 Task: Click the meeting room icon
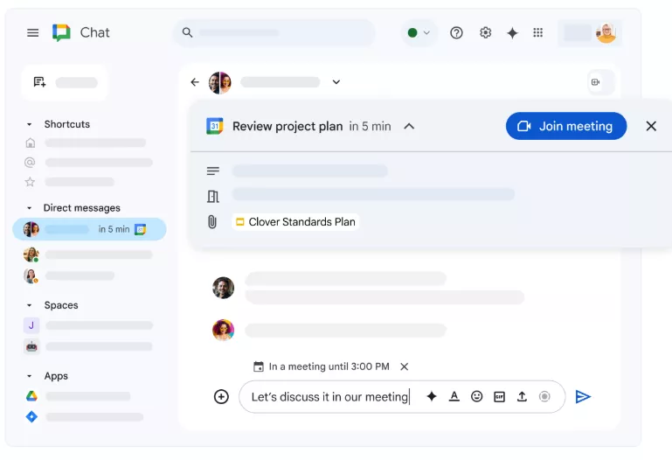click(x=213, y=197)
